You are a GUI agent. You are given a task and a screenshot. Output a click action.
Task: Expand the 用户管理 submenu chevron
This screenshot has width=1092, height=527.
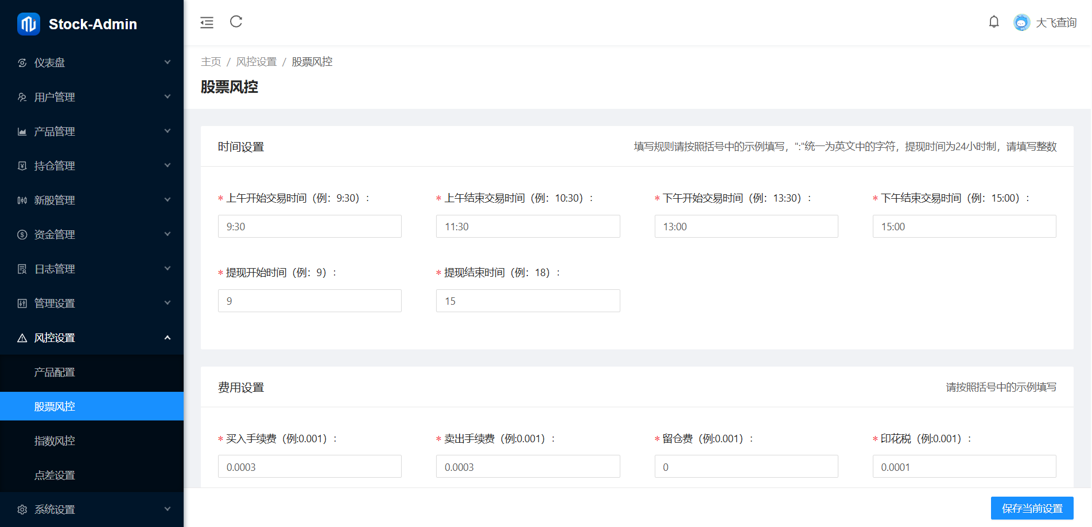point(168,97)
